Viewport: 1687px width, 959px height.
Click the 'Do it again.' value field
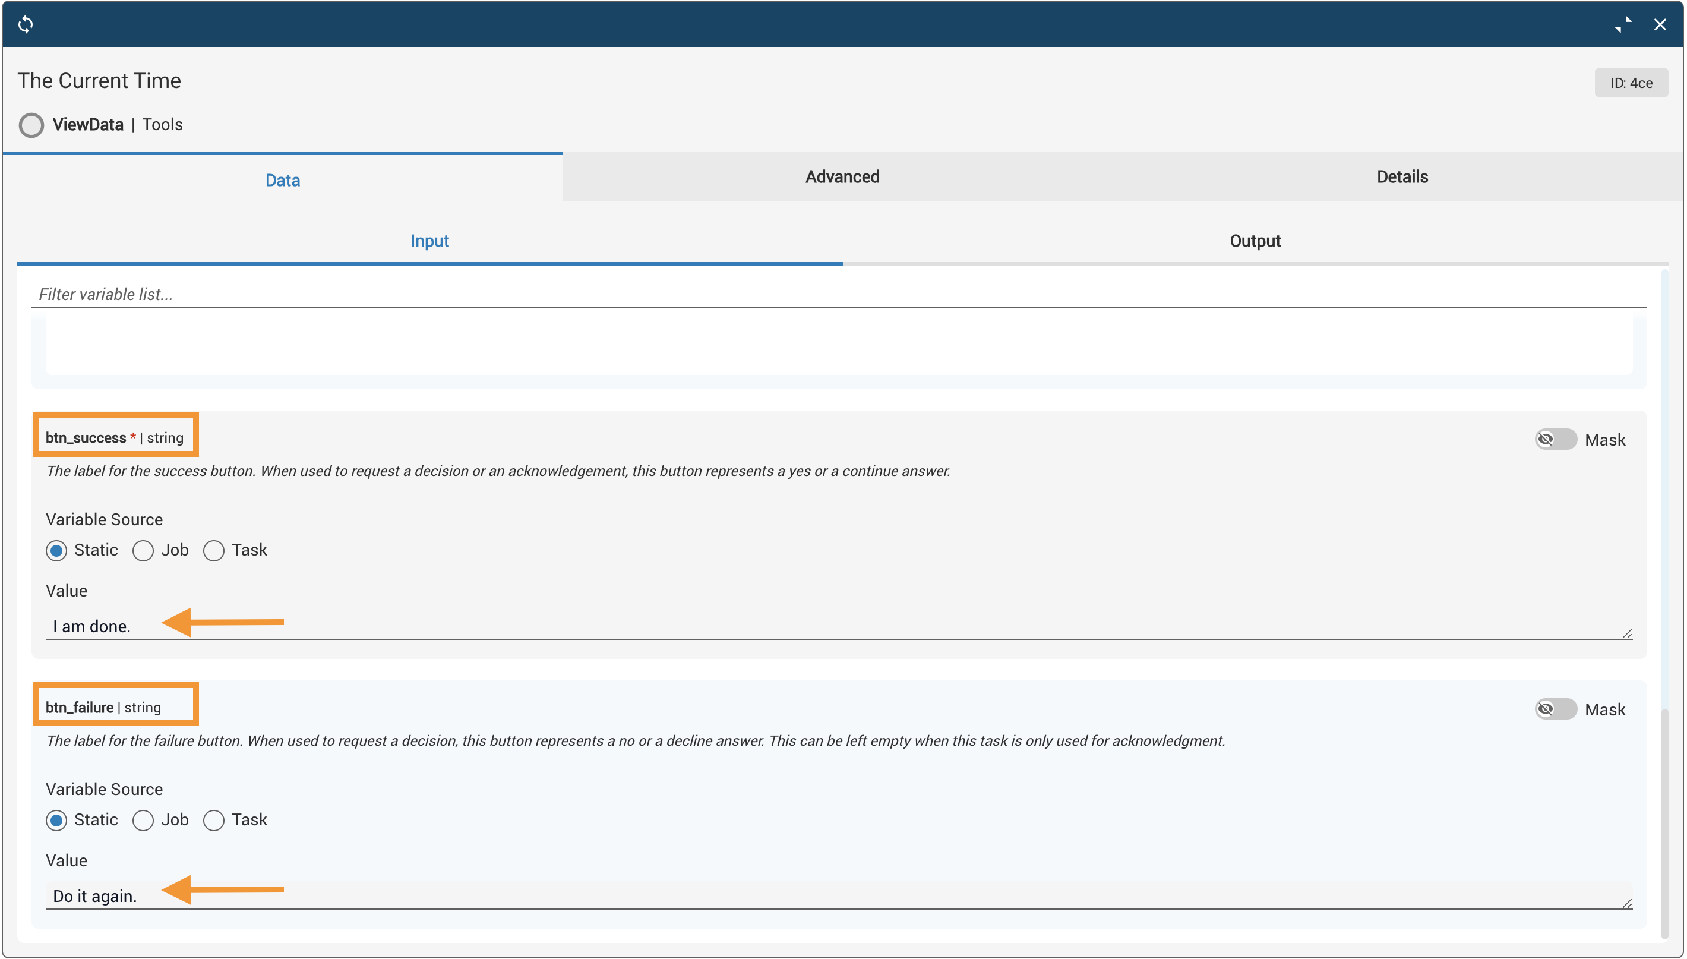pyautogui.click(x=836, y=896)
